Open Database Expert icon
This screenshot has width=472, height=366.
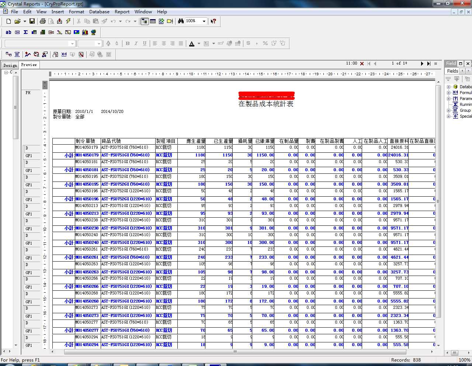(8, 54)
